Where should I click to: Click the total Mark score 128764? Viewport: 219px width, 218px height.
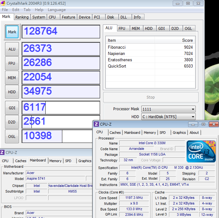coord(61,31)
